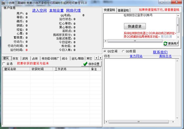Click 清除日志 to clear the log
Viewport: 184px width, 129px height.
(165, 56)
